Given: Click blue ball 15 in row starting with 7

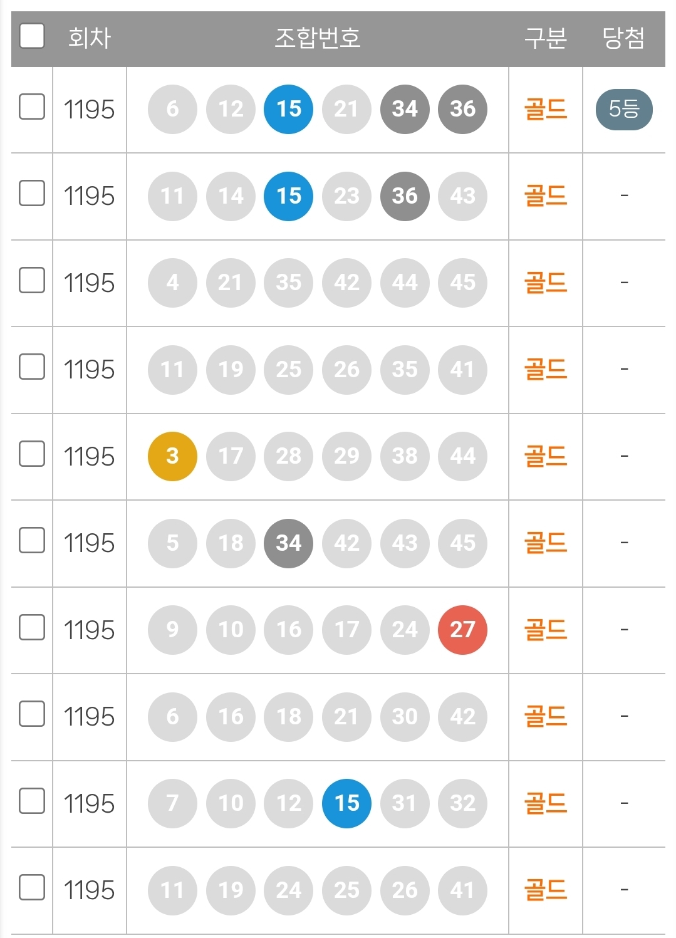Looking at the screenshot, I should [346, 803].
